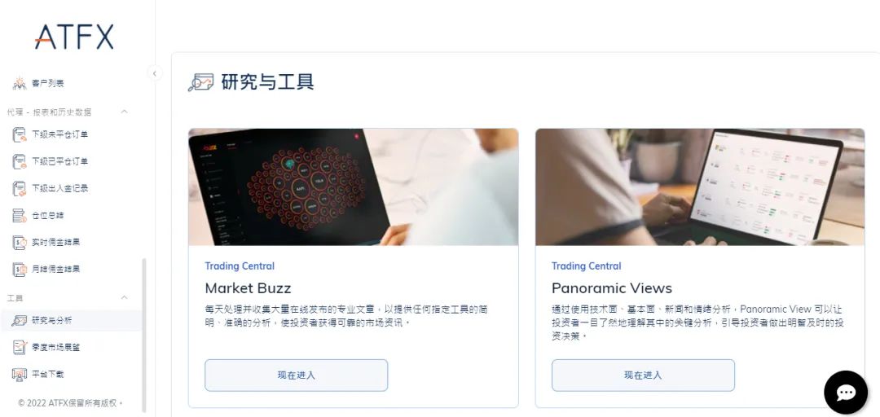Open the 平台下载 icon
This screenshot has width=880, height=417.
click(x=20, y=375)
